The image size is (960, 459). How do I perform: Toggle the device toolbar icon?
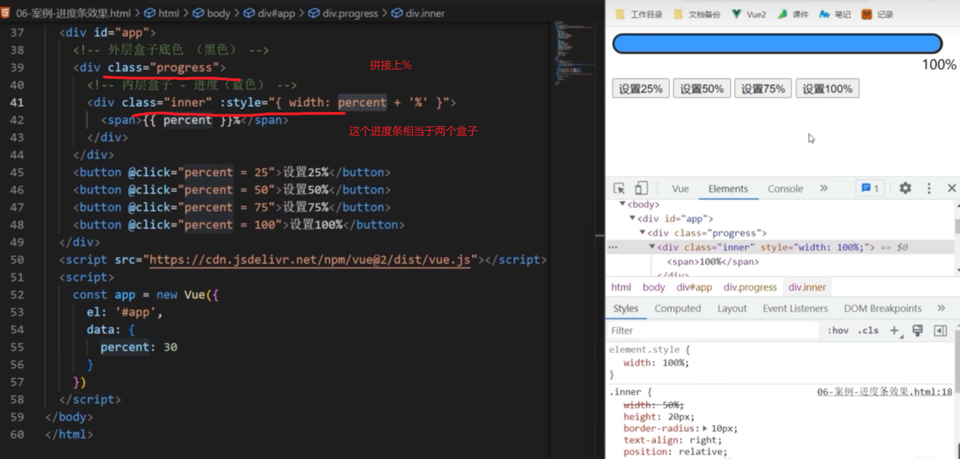coord(641,188)
